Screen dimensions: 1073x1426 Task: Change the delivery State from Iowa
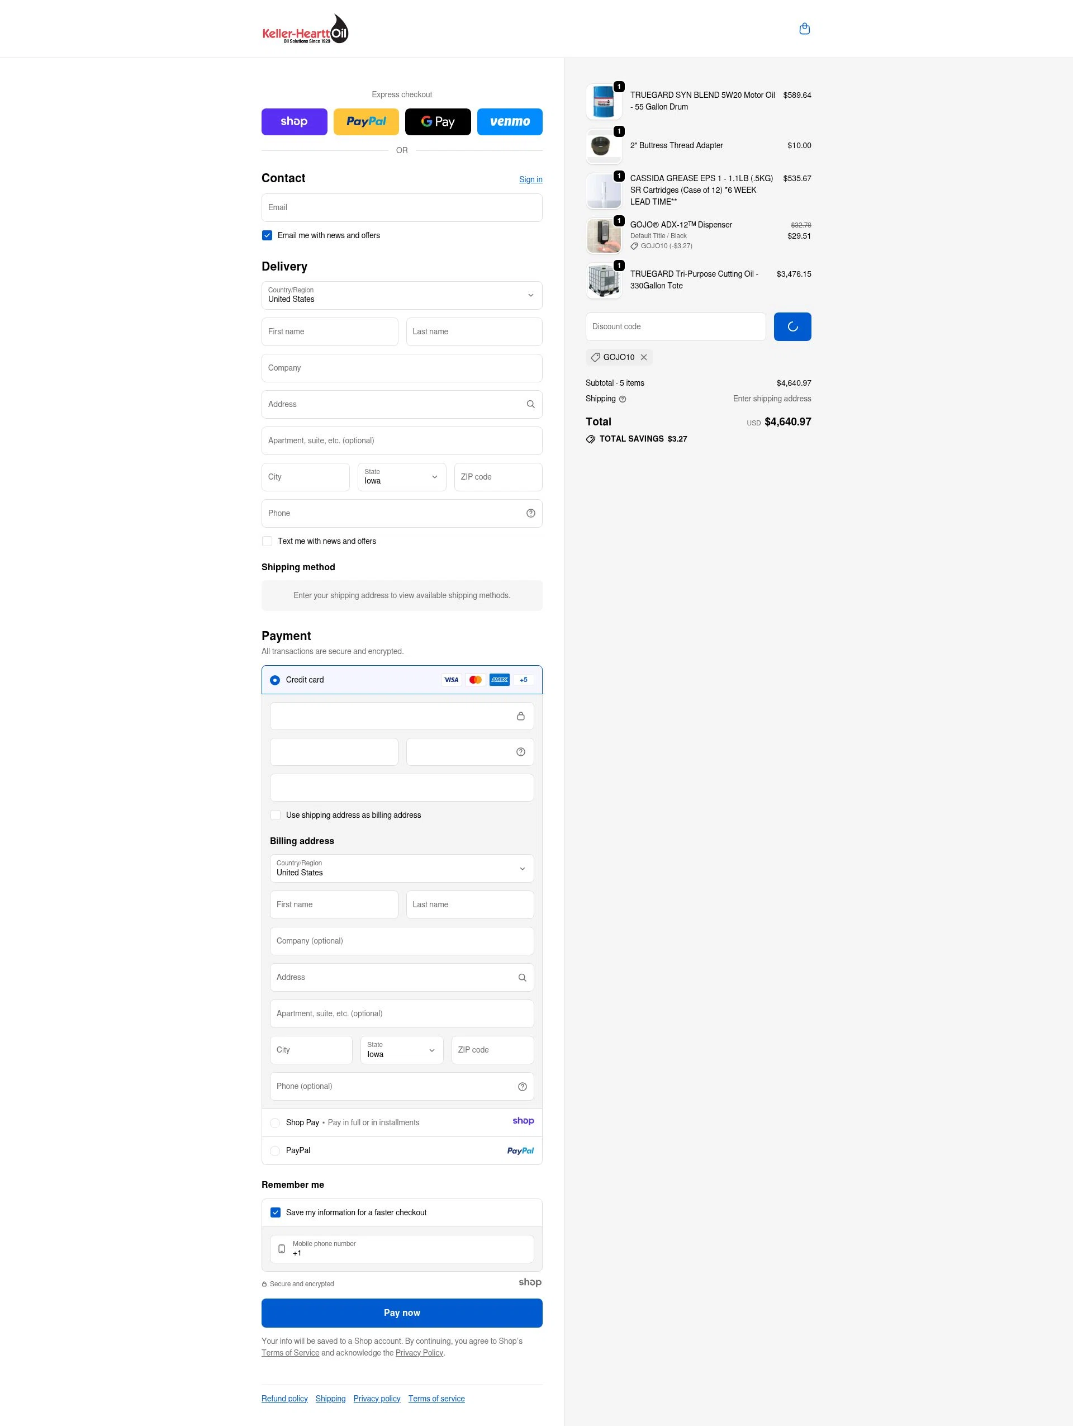[x=401, y=477]
